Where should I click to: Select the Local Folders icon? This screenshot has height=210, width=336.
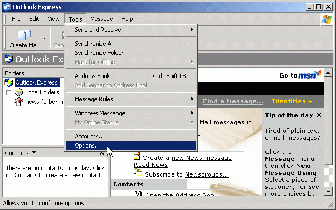(x=19, y=92)
